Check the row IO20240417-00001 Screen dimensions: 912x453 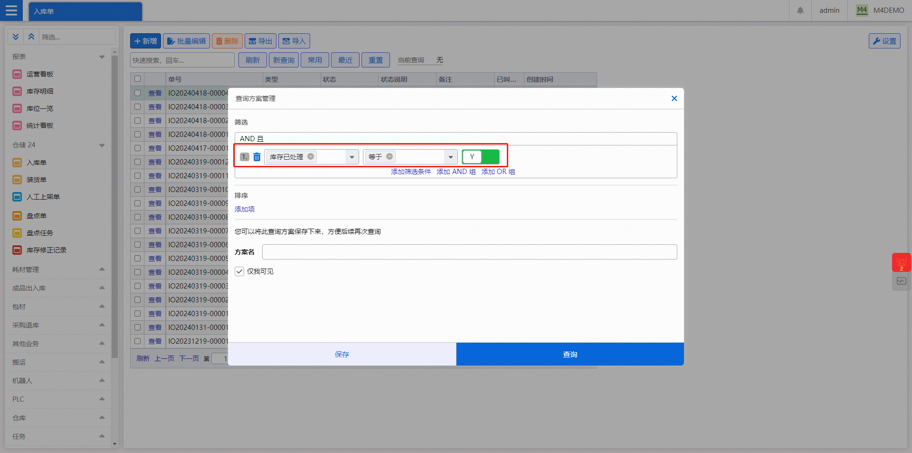[x=138, y=148]
